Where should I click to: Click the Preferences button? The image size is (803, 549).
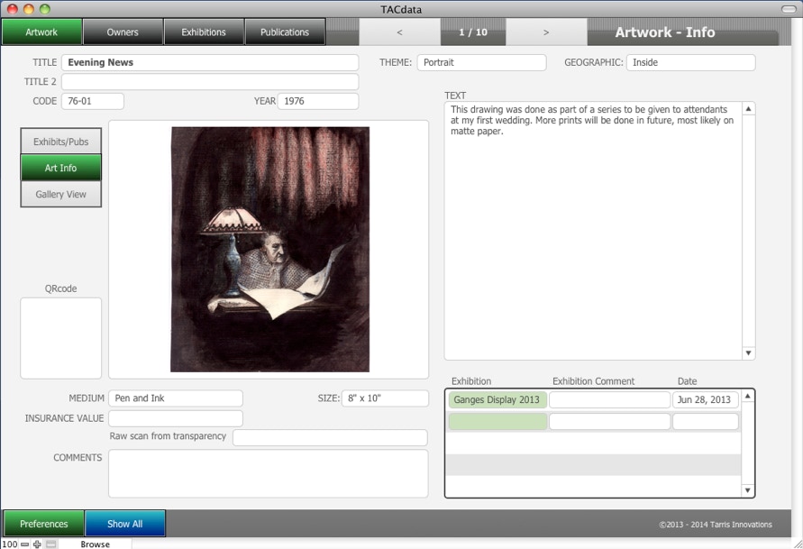44,524
